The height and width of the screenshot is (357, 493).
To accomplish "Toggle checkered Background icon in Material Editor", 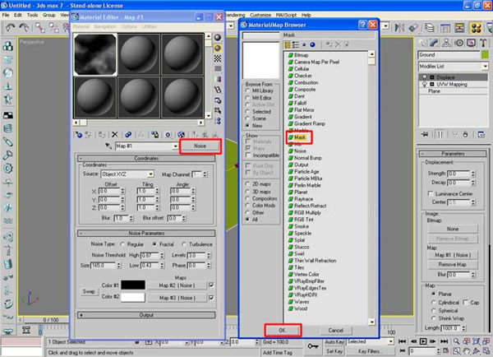I will (218, 58).
